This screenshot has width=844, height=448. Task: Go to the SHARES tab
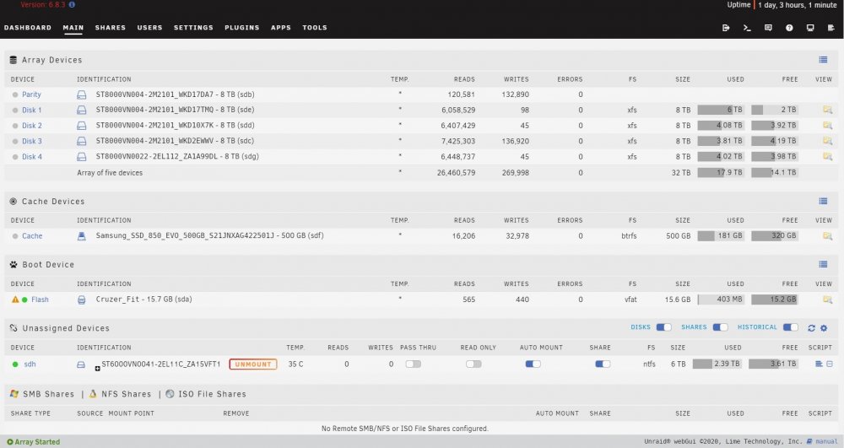coord(111,28)
